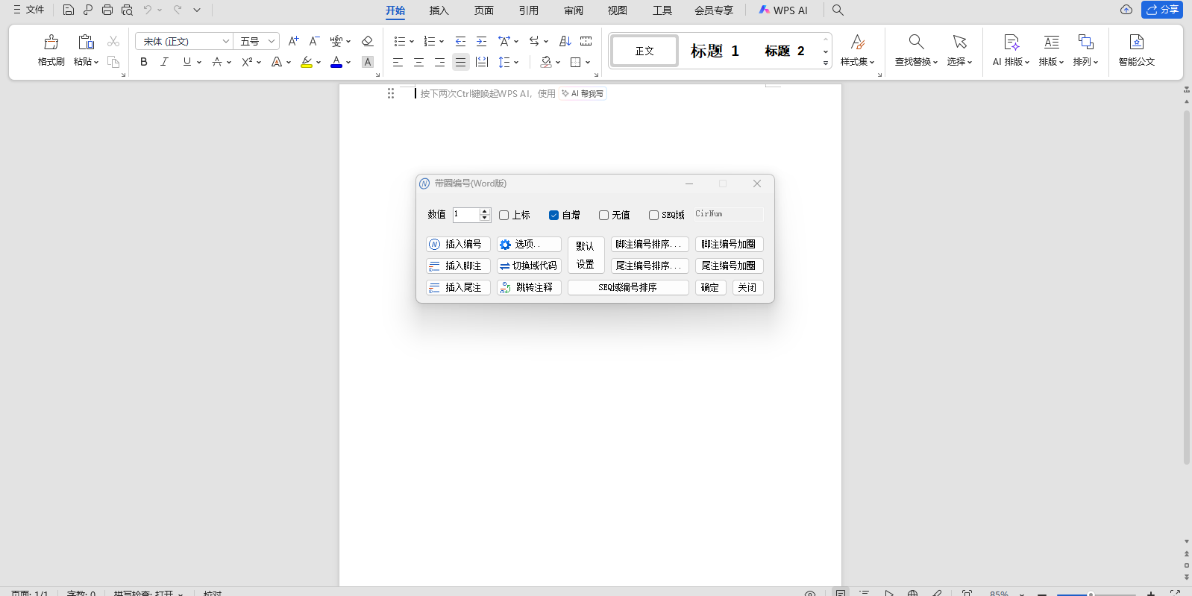Expand the styles gallery list

point(825,63)
